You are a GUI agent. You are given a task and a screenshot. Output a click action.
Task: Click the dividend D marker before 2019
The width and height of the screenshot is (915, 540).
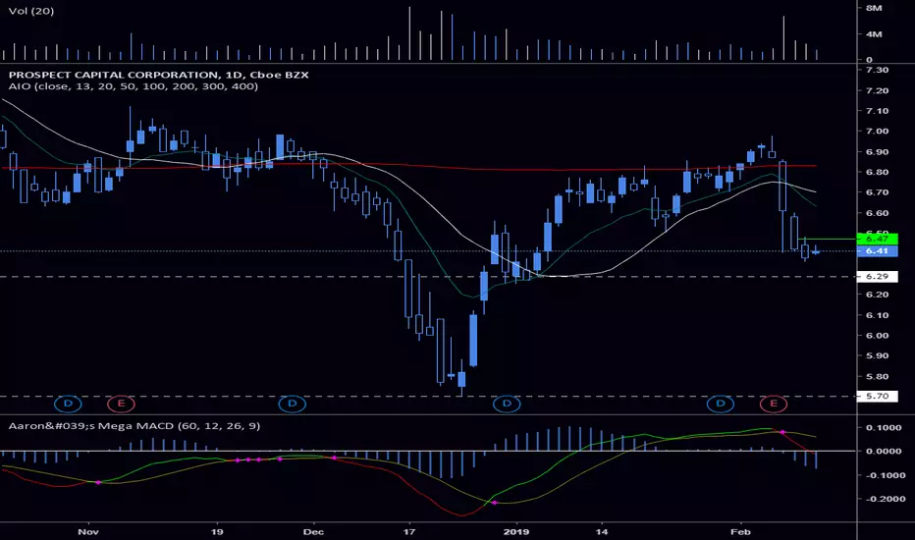click(507, 404)
